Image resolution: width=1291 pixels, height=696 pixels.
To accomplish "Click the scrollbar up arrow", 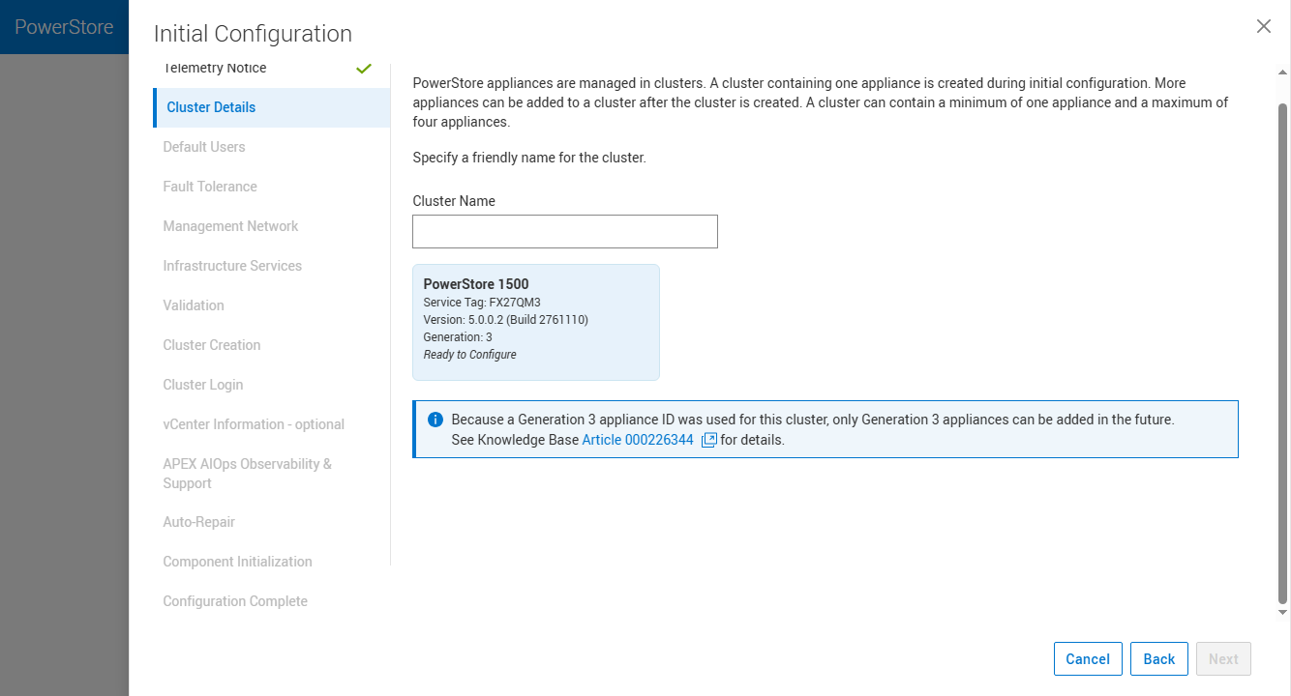I will (x=1283, y=73).
